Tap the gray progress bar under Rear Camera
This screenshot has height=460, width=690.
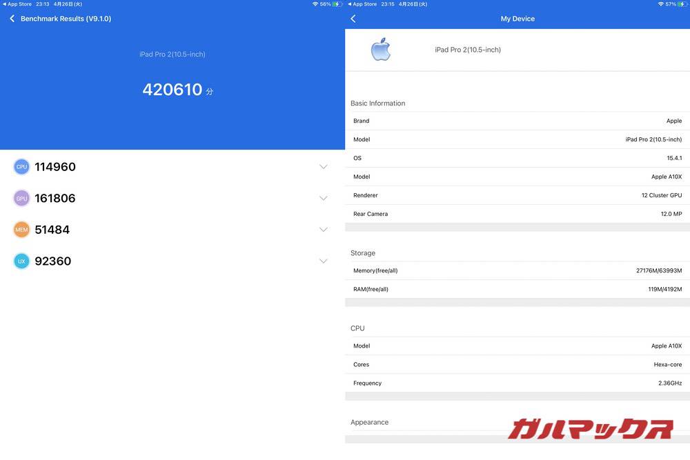[x=516, y=226]
